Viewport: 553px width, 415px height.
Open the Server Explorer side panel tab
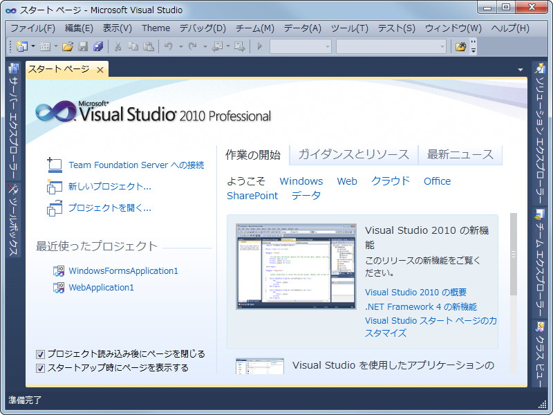(13, 120)
